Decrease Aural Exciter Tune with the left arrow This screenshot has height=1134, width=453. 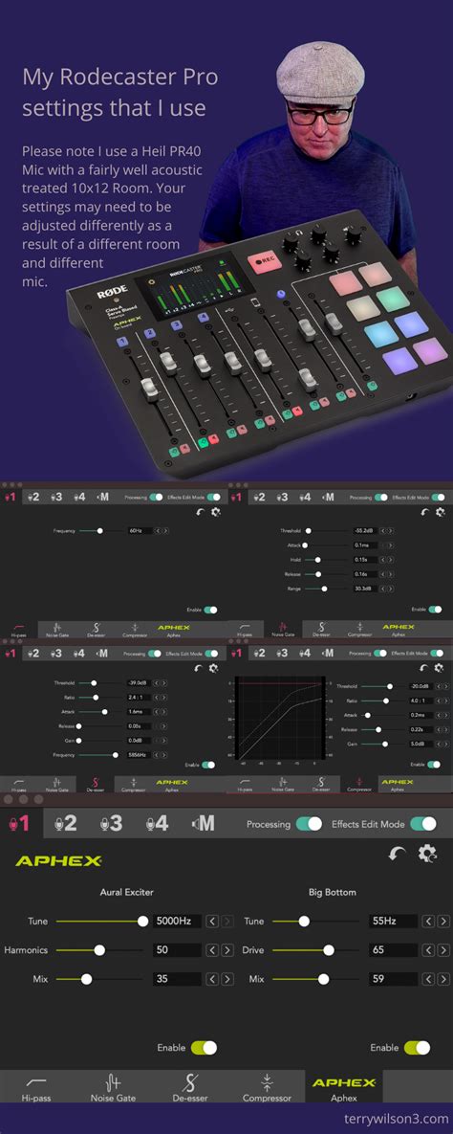[x=212, y=922]
